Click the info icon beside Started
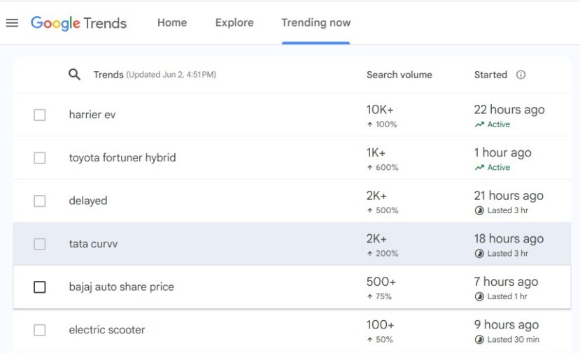 [521, 75]
